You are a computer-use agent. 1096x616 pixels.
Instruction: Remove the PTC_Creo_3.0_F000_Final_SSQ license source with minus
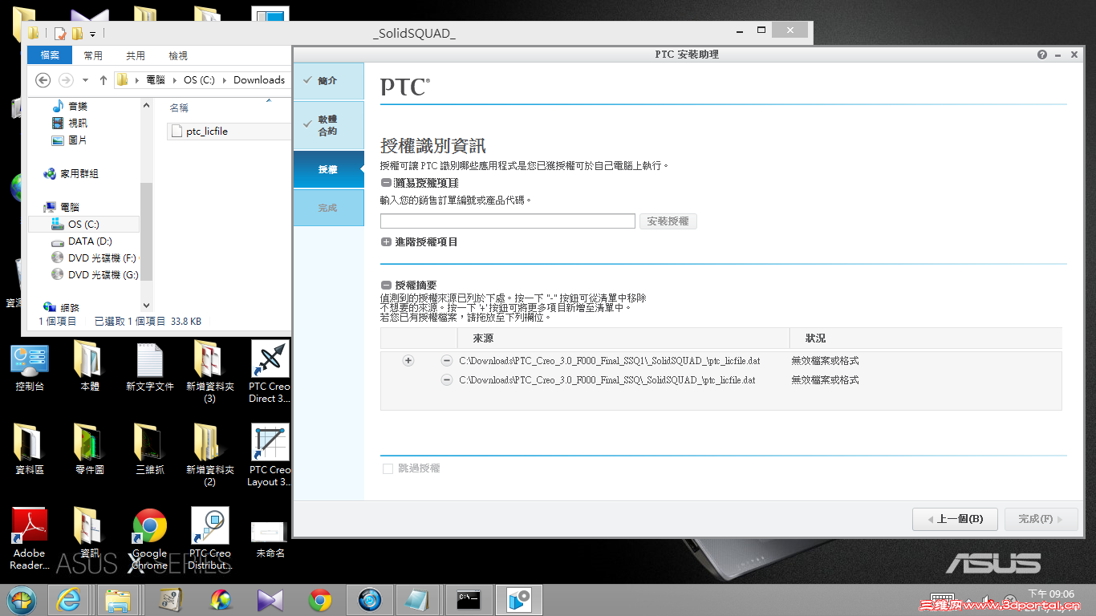(x=447, y=380)
